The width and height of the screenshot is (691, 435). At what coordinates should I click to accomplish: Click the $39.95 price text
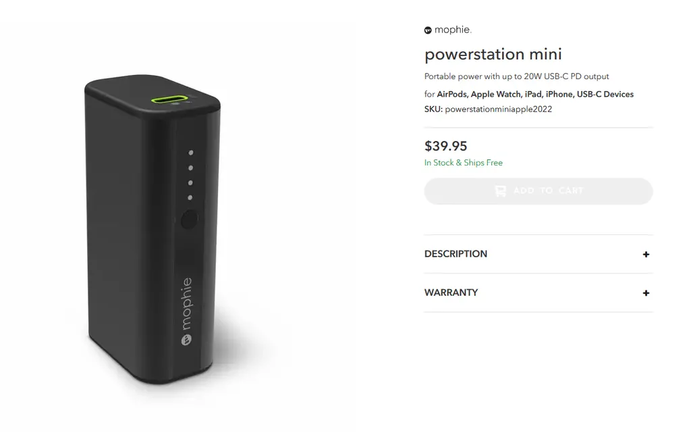click(x=445, y=146)
